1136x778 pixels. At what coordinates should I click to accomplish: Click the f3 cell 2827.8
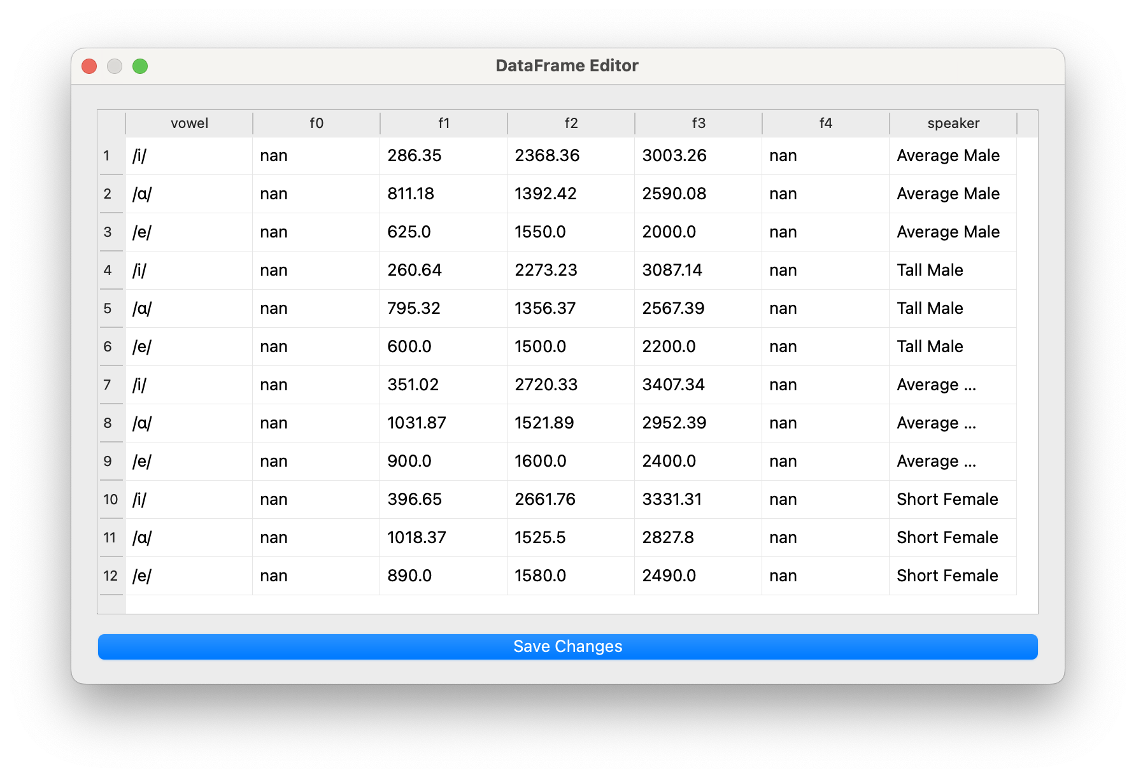click(699, 538)
